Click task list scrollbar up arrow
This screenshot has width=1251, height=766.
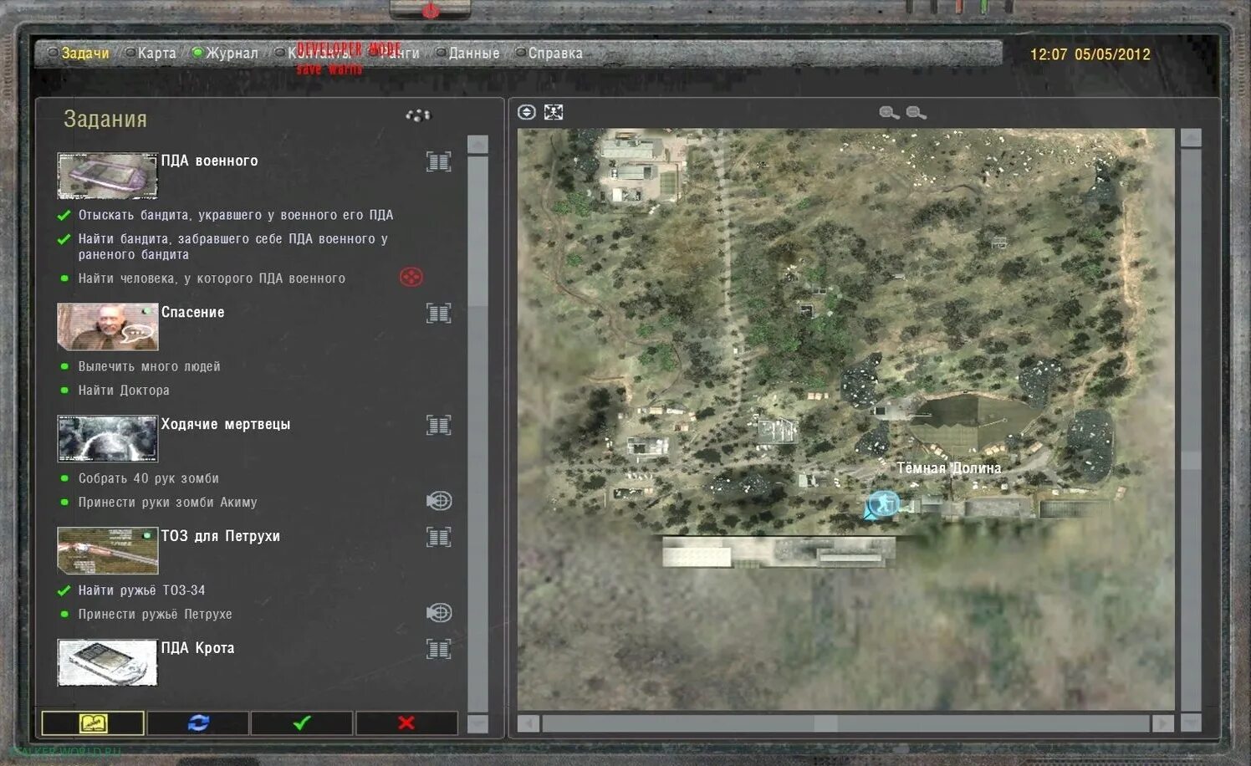pyautogui.click(x=477, y=144)
